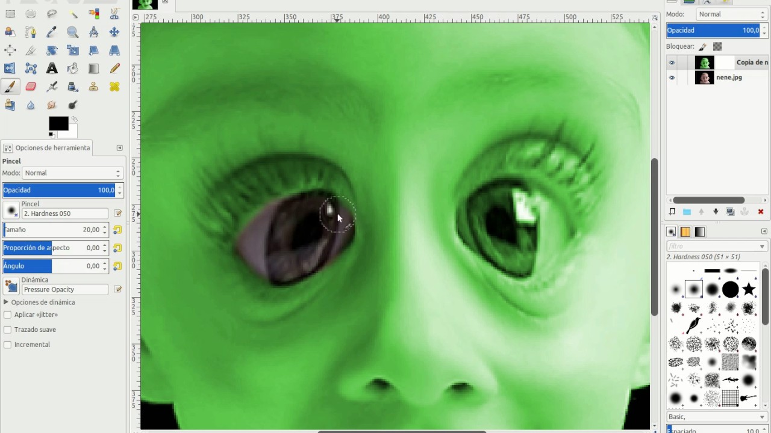Lower the selected layer

coord(716,212)
